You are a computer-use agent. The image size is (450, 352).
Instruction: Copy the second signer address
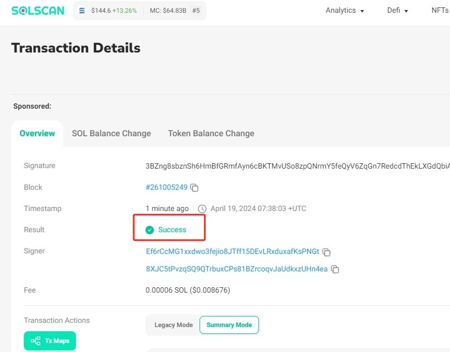335,269
